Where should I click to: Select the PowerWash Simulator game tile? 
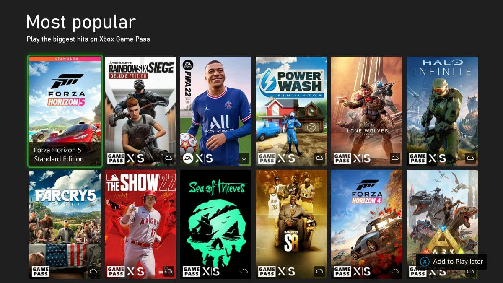291,111
